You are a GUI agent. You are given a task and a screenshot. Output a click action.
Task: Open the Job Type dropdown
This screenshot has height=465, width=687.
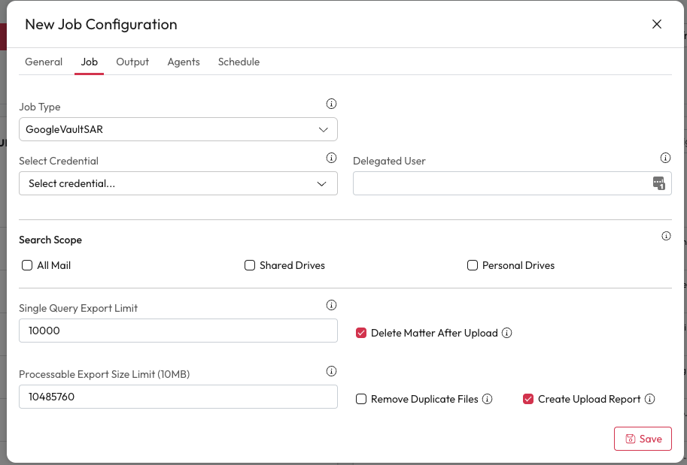[x=178, y=129]
